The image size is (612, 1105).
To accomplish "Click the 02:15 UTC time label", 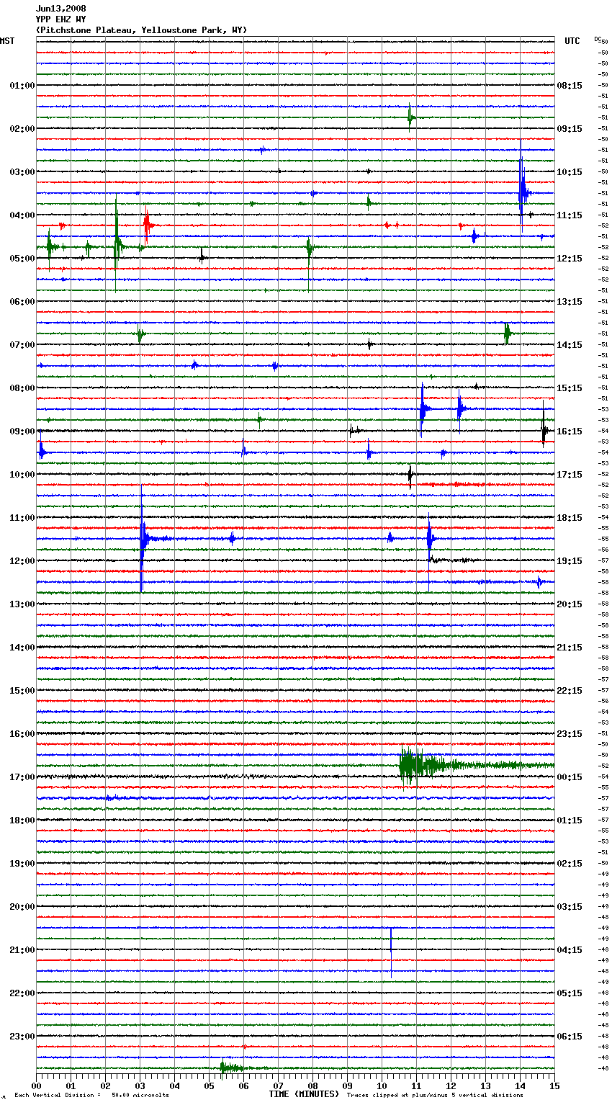I will (x=570, y=864).
